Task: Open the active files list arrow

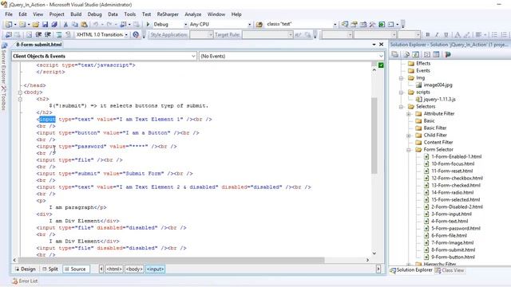Action: click(x=374, y=45)
